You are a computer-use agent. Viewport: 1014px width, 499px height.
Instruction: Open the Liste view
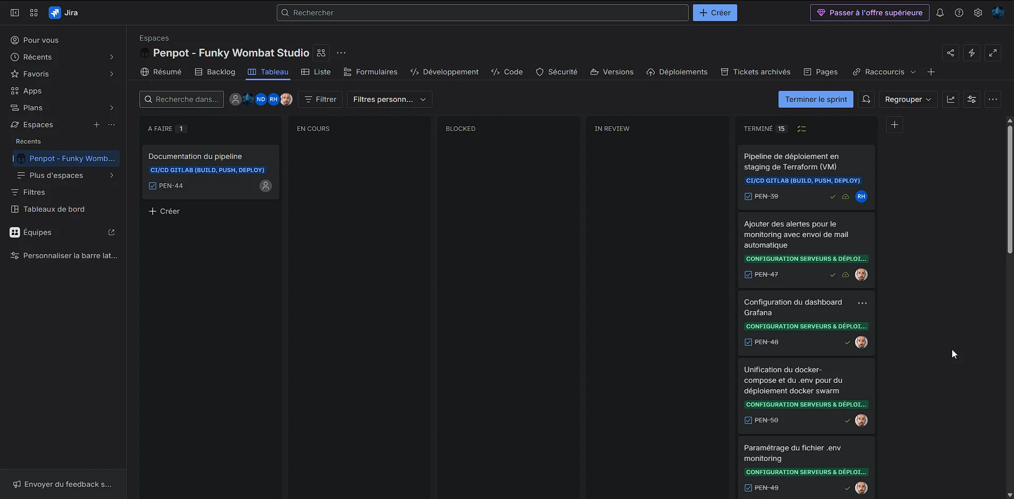315,72
